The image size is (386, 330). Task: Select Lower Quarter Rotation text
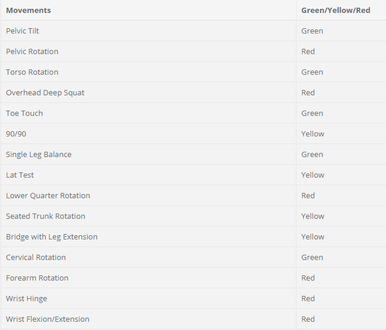pyautogui.click(x=48, y=196)
